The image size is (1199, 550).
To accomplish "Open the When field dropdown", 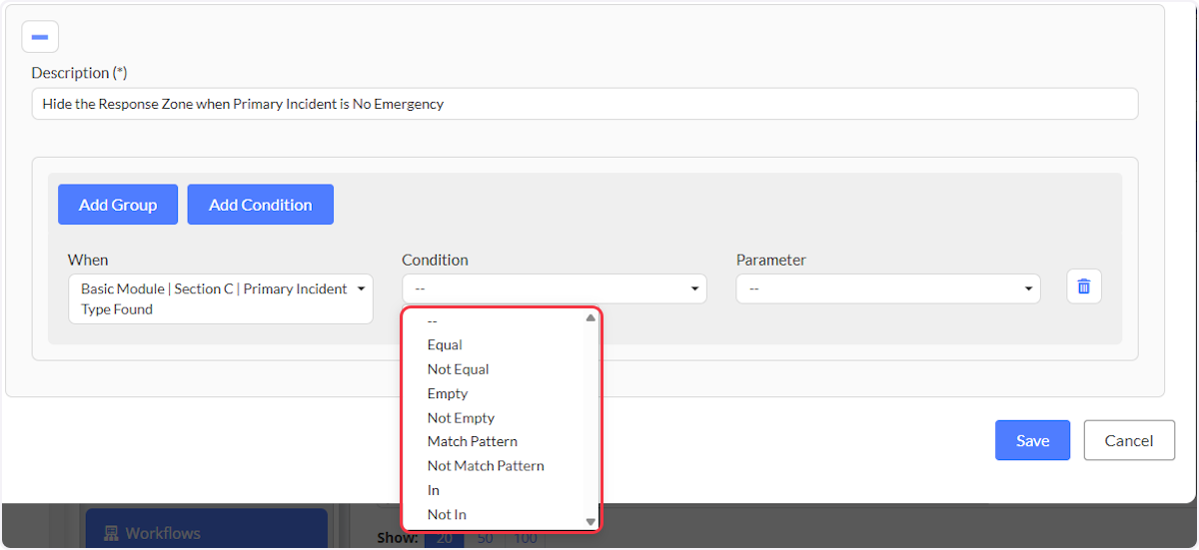I will 221,298.
